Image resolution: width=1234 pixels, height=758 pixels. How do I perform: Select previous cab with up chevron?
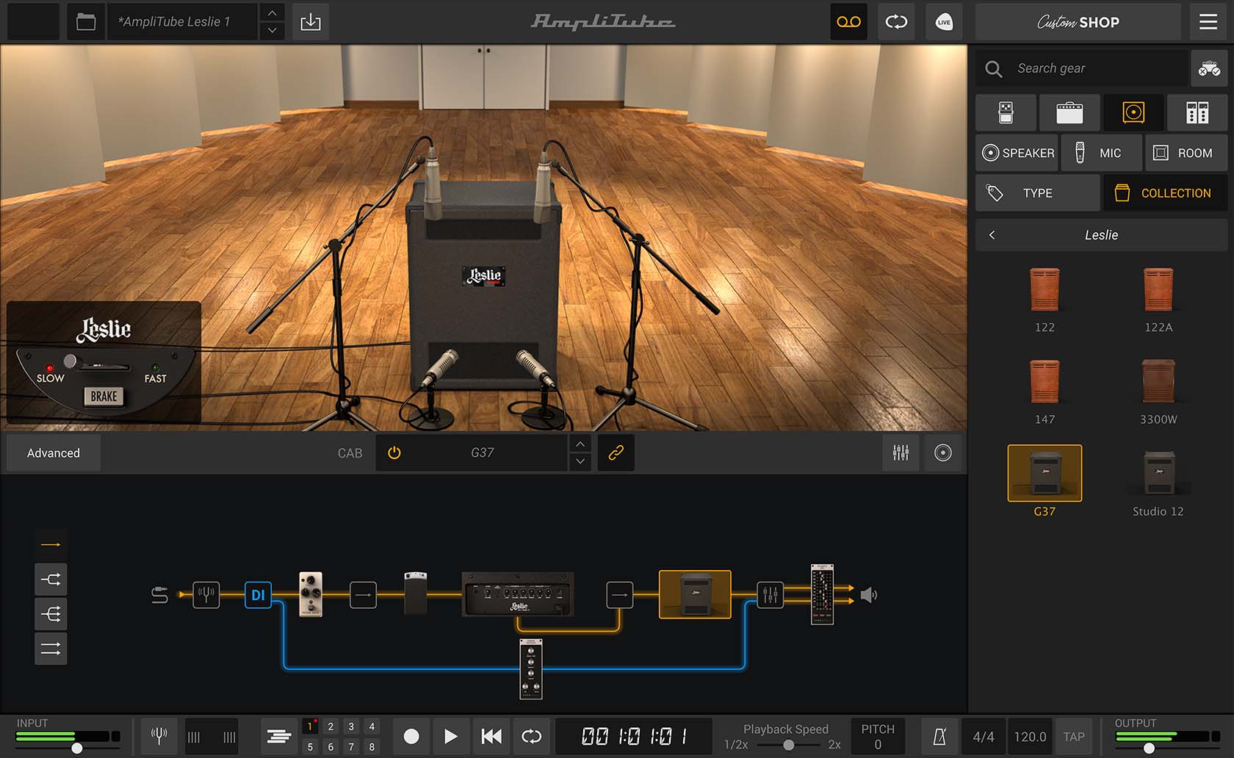(580, 444)
